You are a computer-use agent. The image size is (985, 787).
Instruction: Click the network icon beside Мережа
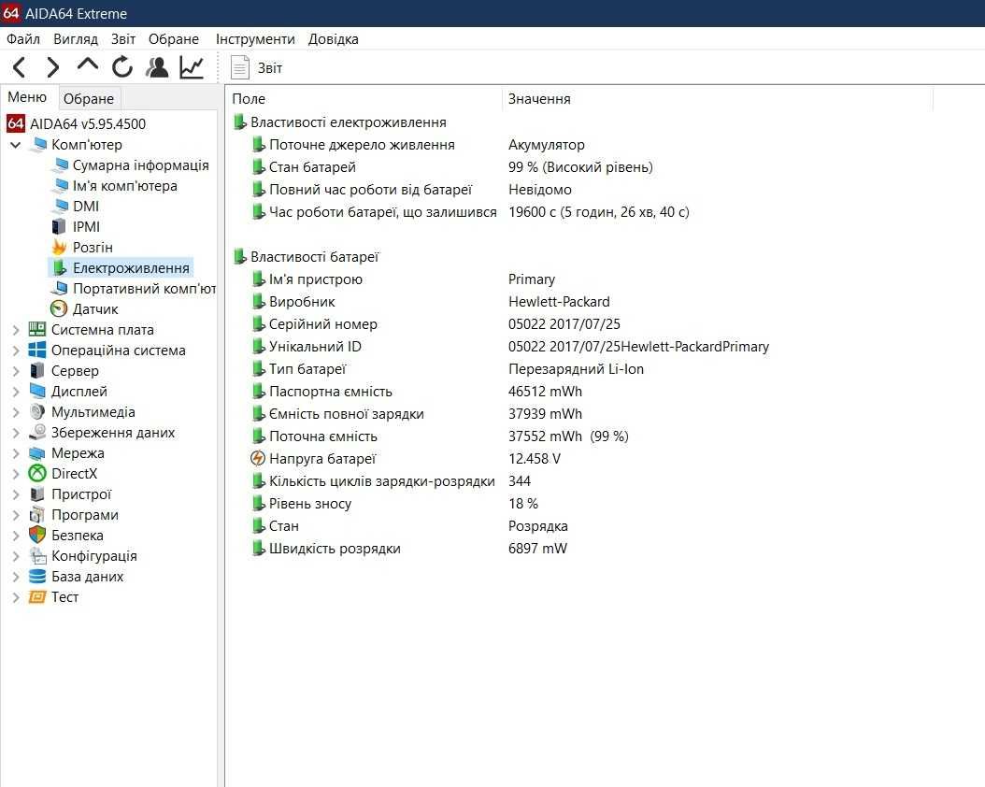tap(37, 453)
